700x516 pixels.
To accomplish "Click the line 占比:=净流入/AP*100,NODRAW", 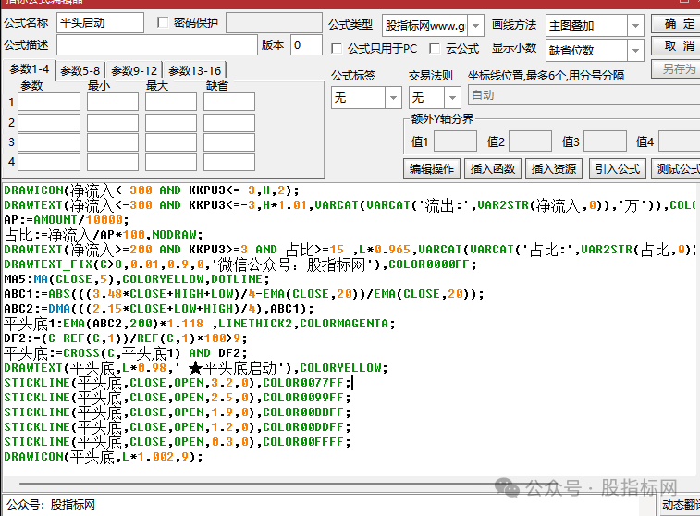I will click(104, 235).
